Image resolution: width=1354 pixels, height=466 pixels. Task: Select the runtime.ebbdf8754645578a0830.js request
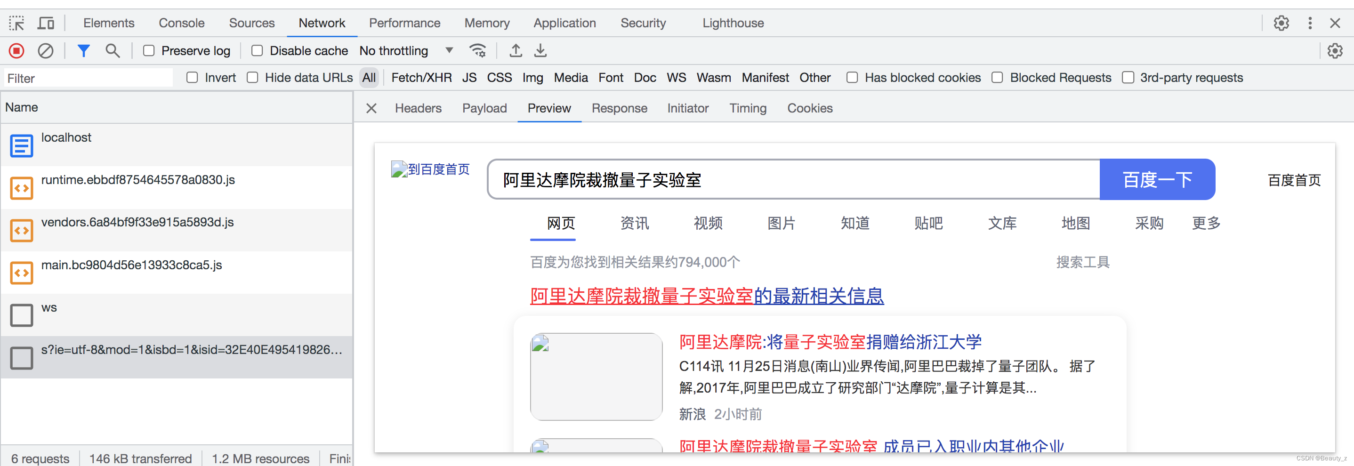[177, 187]
